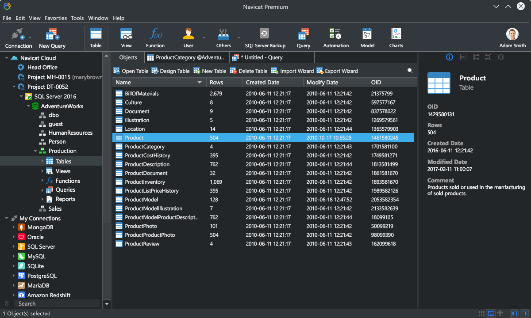Expand the Views tree node

(42, 171)
